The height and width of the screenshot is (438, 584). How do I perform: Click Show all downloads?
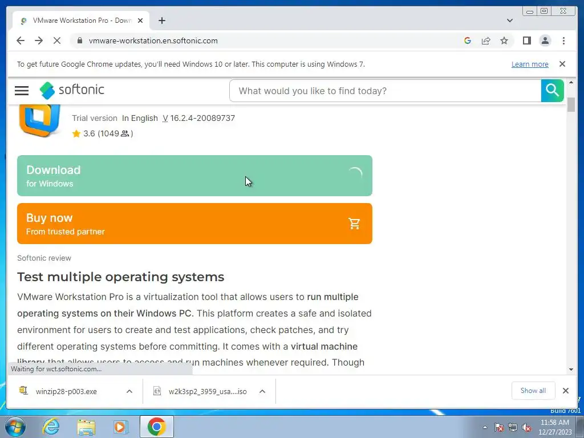coord(533,391)
